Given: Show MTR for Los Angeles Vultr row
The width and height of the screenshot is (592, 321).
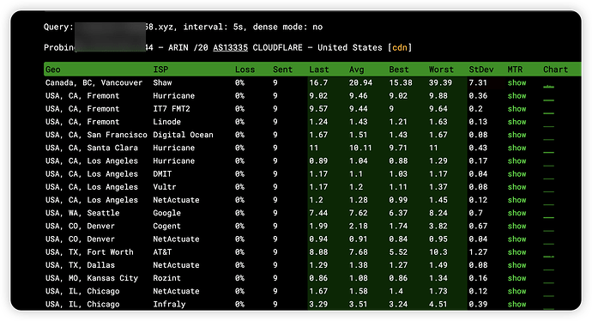Looking at the screenshot, I should tap(516, 187).
